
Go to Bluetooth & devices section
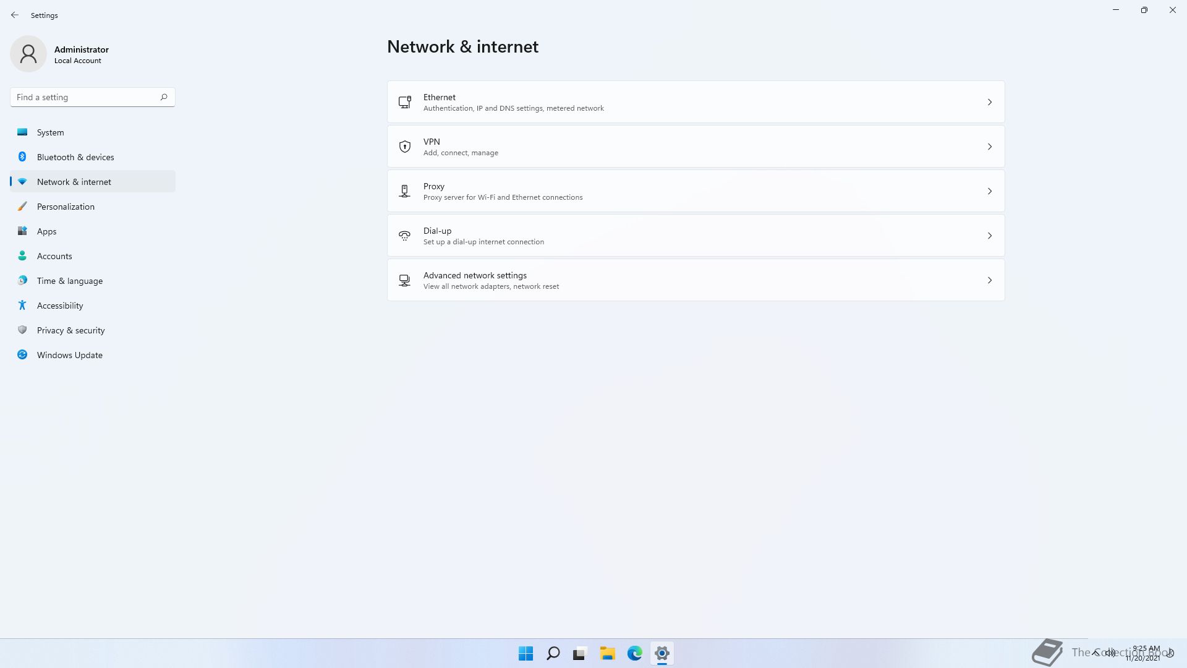75,157
